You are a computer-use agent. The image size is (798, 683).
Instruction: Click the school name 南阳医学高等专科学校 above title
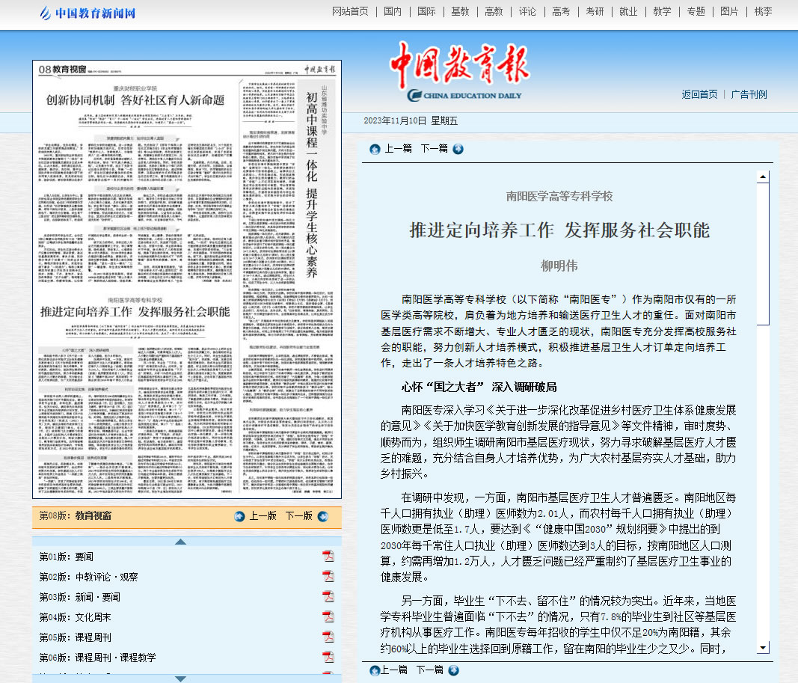click(559, 197)
